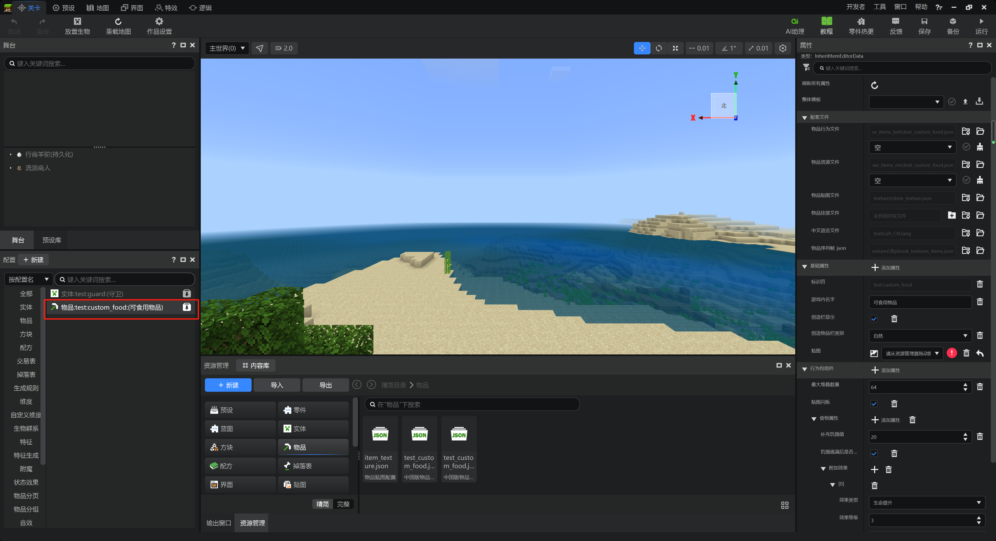Open the 界面 top menu tab
The image size is (996, 541).
point(132,8)
